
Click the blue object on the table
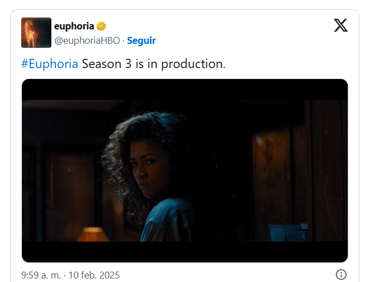coord(287,232)
